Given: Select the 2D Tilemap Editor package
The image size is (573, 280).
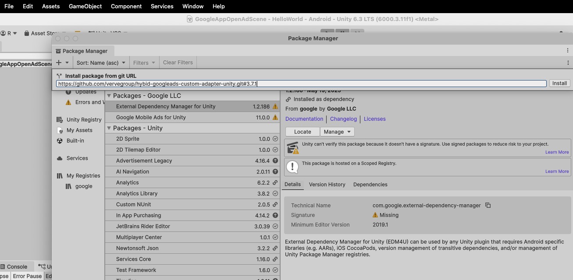Looking at the screenshot, I should tap(192, 150).
